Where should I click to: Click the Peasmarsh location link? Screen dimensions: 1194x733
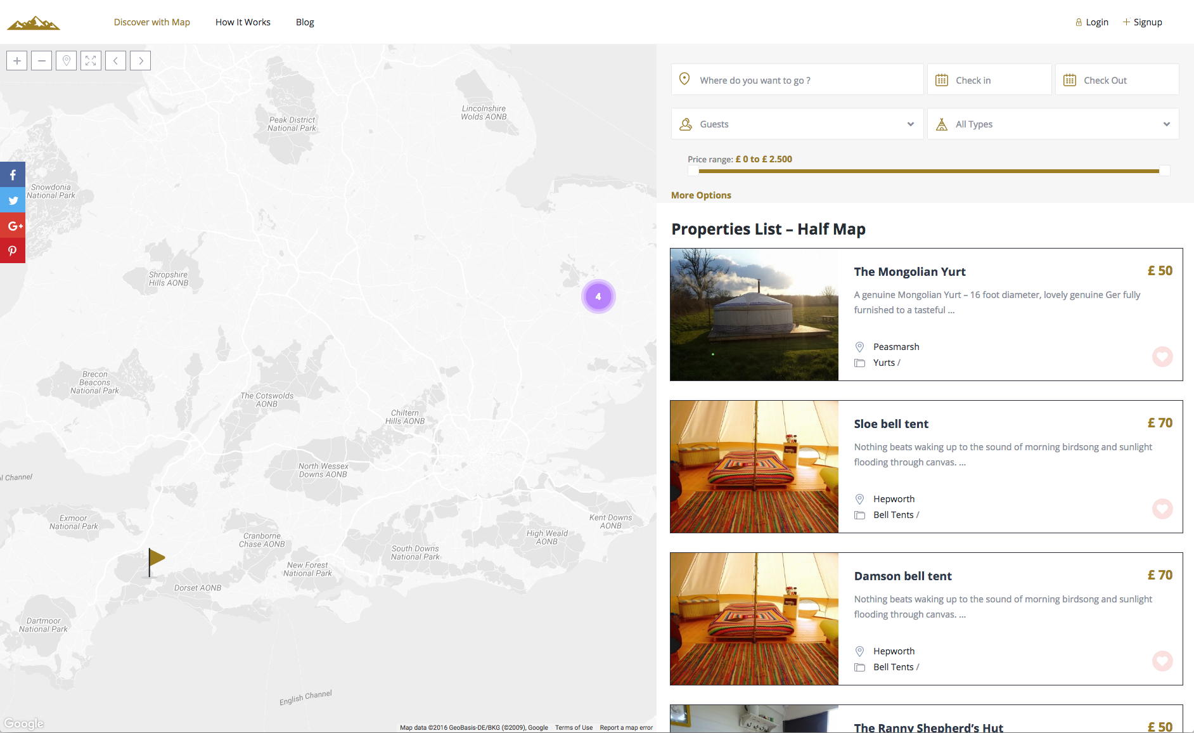point(896,347)
